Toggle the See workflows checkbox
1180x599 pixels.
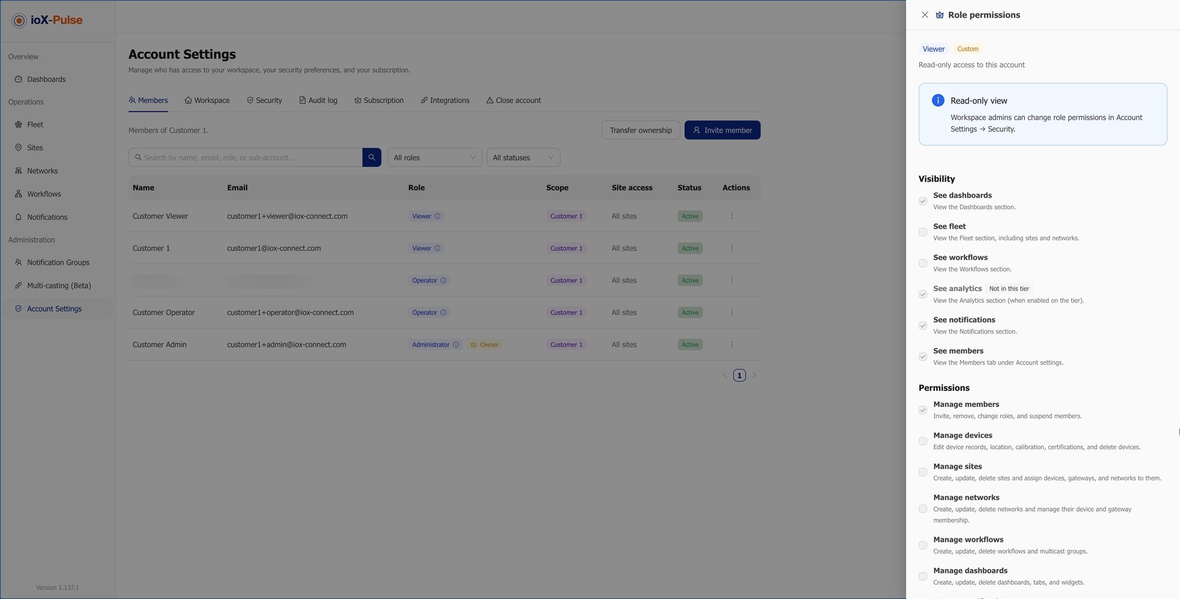coord(923,264)
